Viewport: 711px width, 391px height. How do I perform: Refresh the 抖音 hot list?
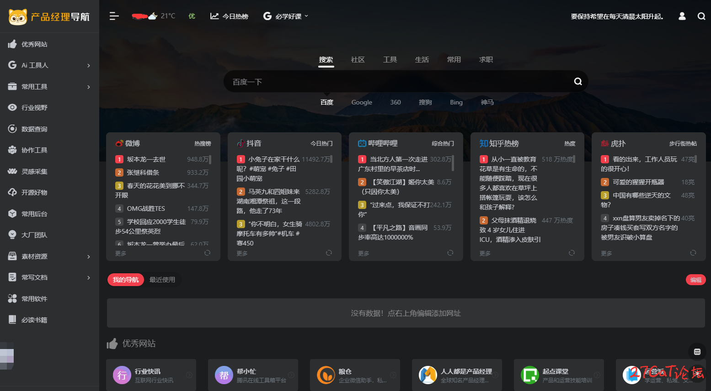pyautogui.click(x=329, y=253)
